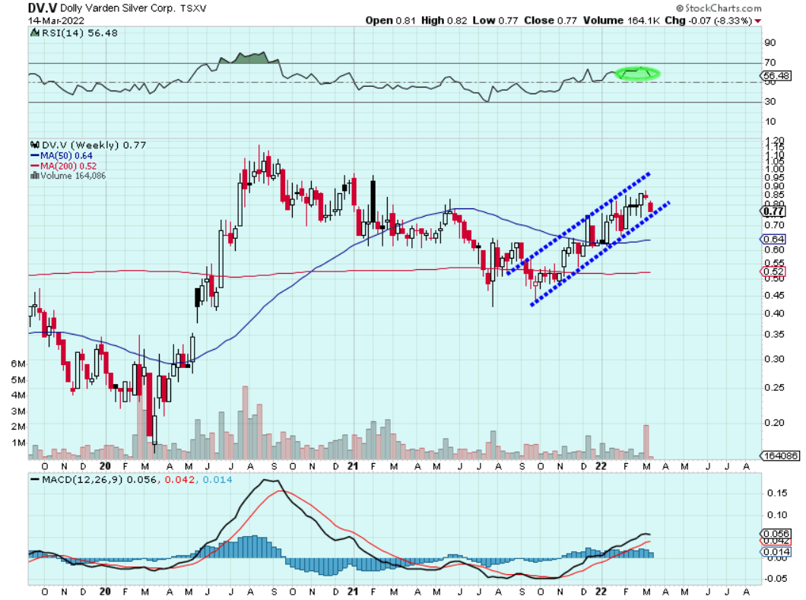Click the 10 level on the RSI axis

coord(770,122)
